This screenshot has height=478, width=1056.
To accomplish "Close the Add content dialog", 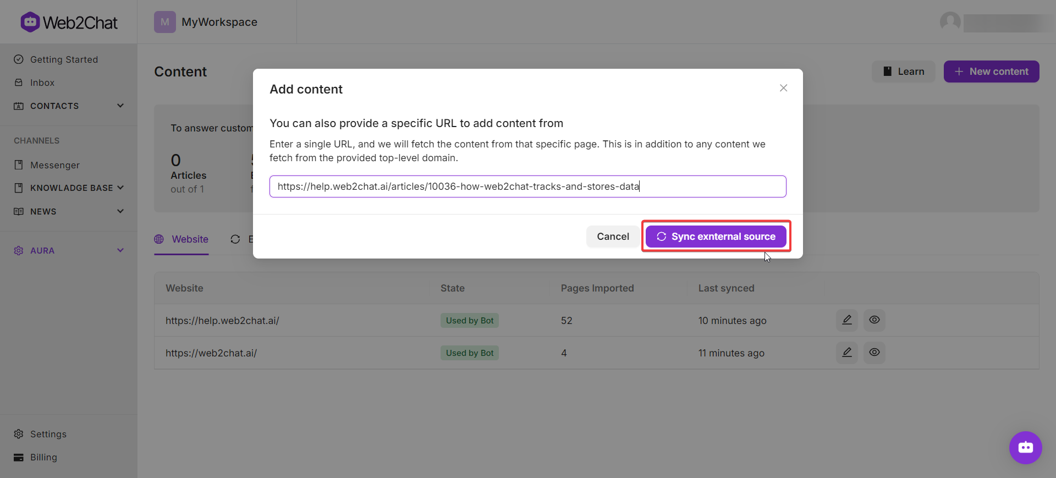I will pos(784,88).
